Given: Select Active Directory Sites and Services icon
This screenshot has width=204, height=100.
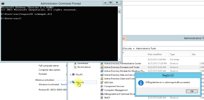Looking at the screenshot, I should 102,75.
